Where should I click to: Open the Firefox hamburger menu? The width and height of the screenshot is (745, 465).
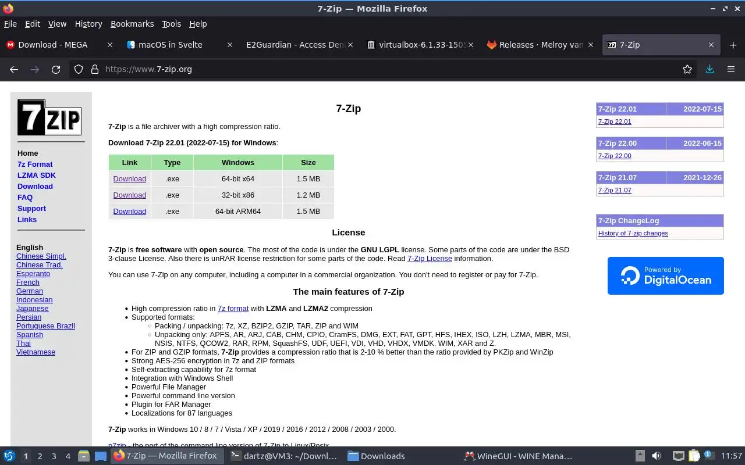pos(731,69)
